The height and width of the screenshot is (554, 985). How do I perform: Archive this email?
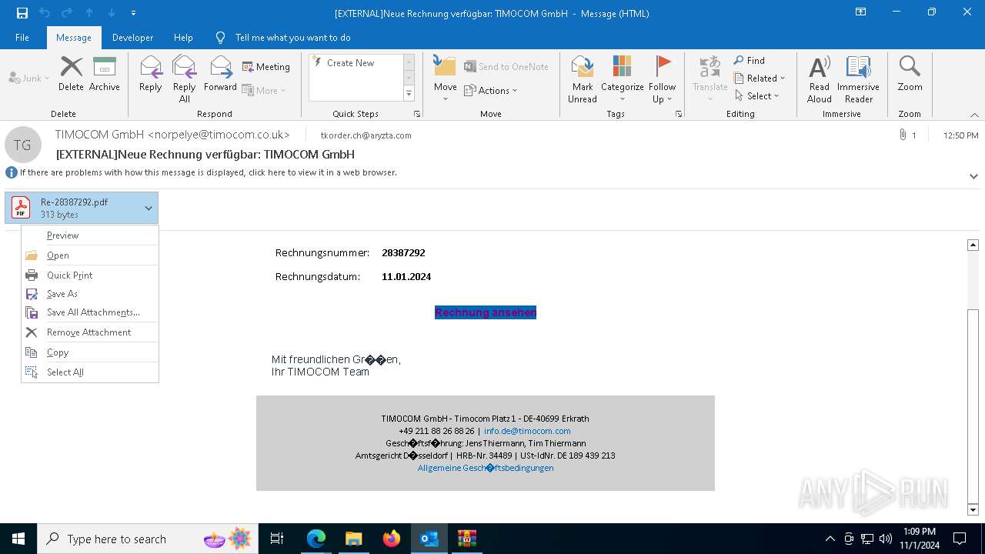(x=105, y=74)
